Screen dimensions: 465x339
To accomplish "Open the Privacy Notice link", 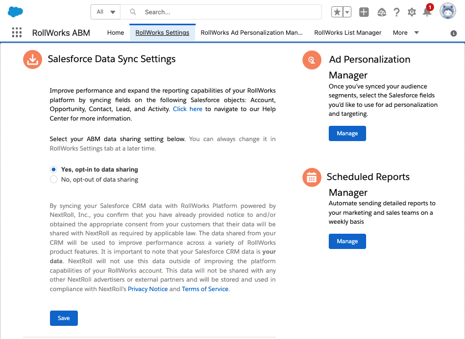I will click(148, 289).
